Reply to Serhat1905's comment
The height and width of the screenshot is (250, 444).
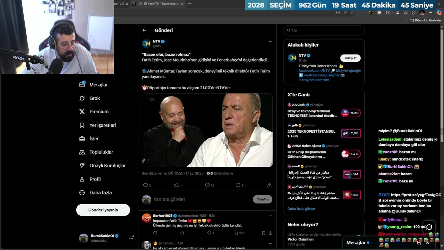pyautogui.click(x=155, y=233)
